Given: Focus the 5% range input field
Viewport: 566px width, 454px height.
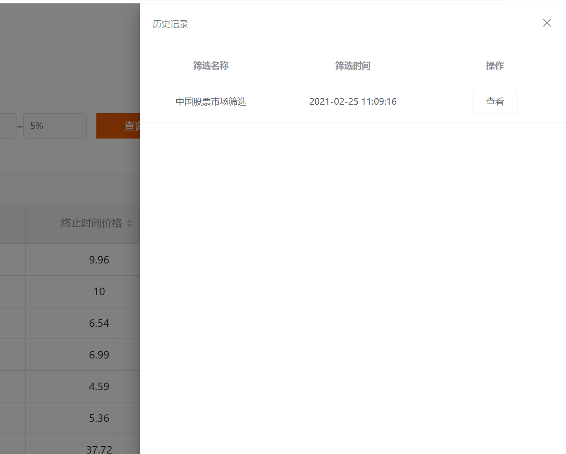Looking at the screenshot, I should [x=55, y=126].
